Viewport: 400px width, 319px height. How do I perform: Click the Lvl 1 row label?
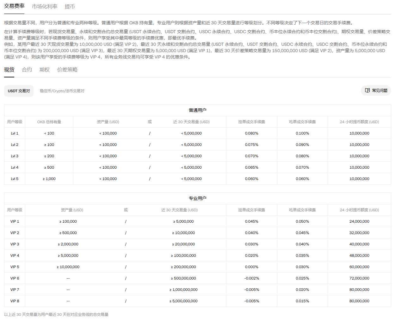click(x=15, y=133)
